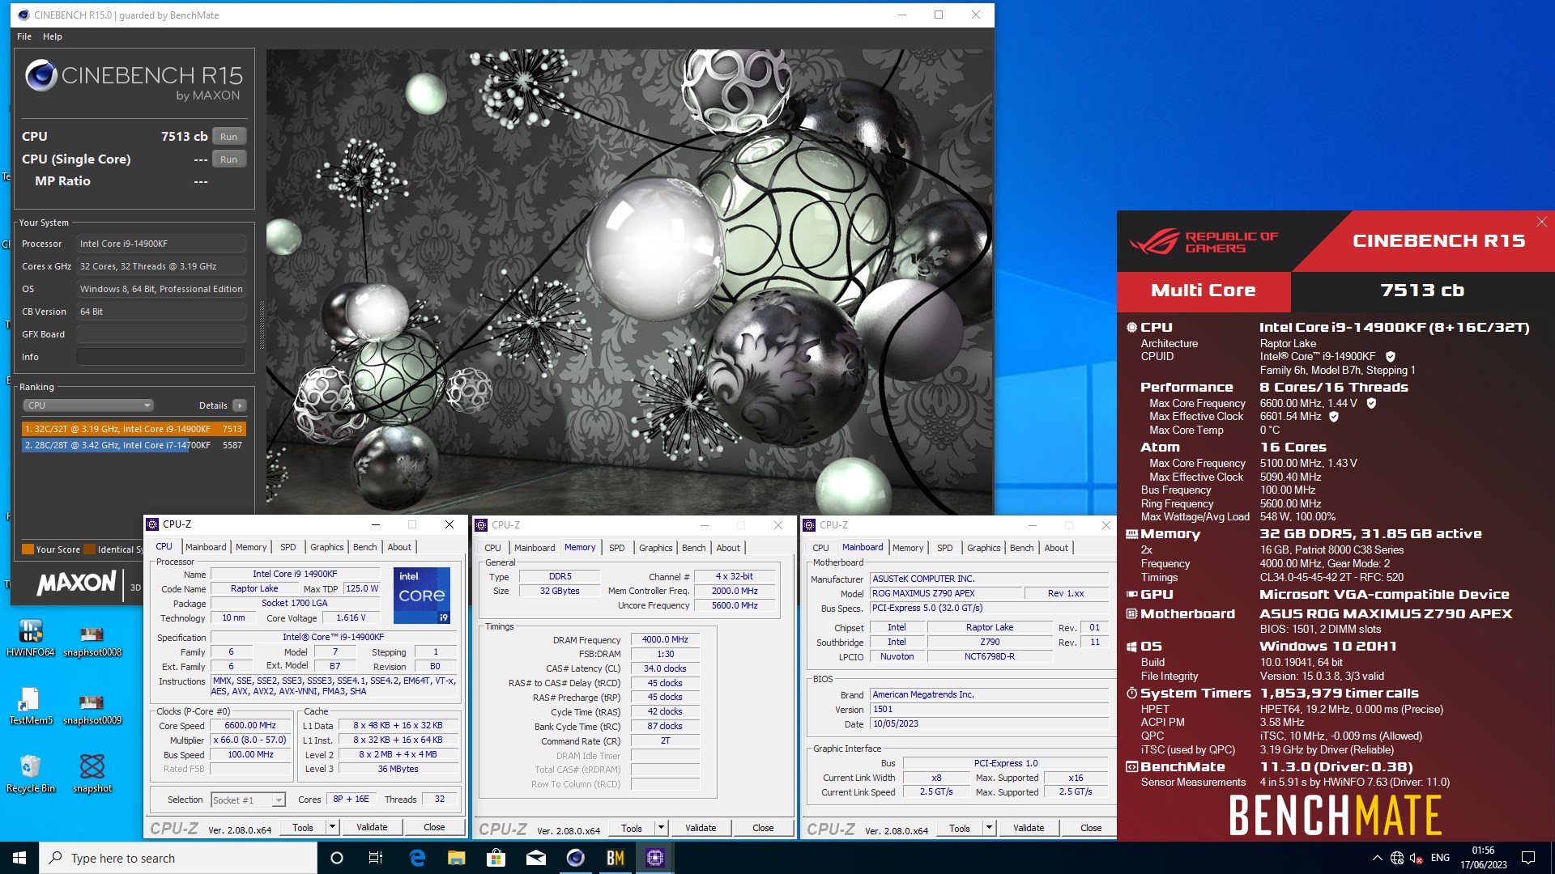Open File Explorer from taskbar
The height and width of the screenshot is (874, 1555).
456,858
